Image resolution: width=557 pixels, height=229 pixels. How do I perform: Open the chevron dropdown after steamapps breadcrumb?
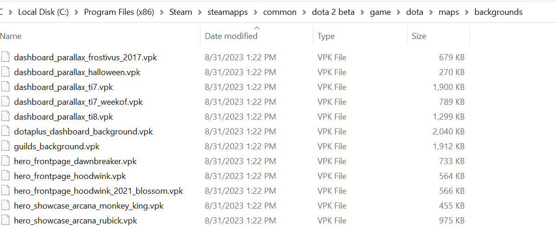point(256,13)
